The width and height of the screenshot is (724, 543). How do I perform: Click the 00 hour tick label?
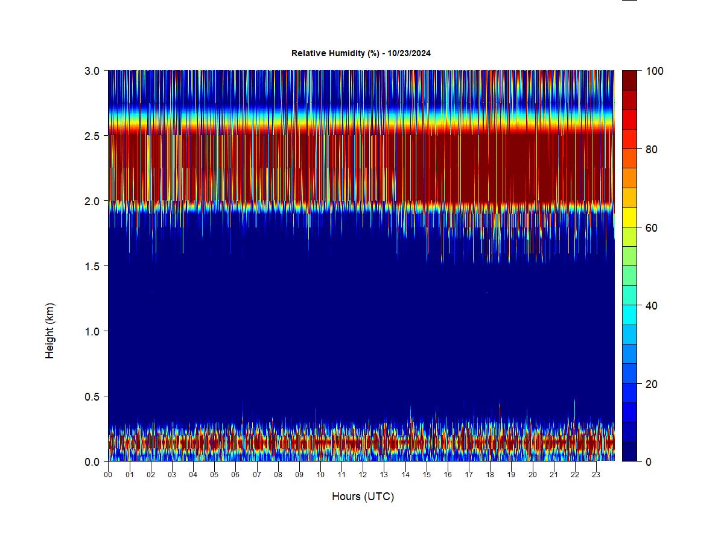click(108, 475)
